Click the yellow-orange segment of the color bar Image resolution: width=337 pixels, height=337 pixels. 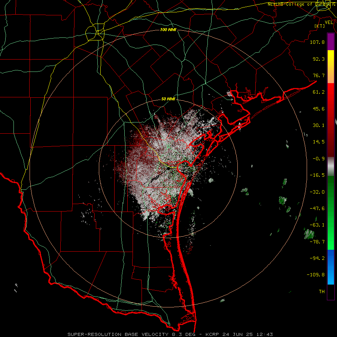coord(331,67)
